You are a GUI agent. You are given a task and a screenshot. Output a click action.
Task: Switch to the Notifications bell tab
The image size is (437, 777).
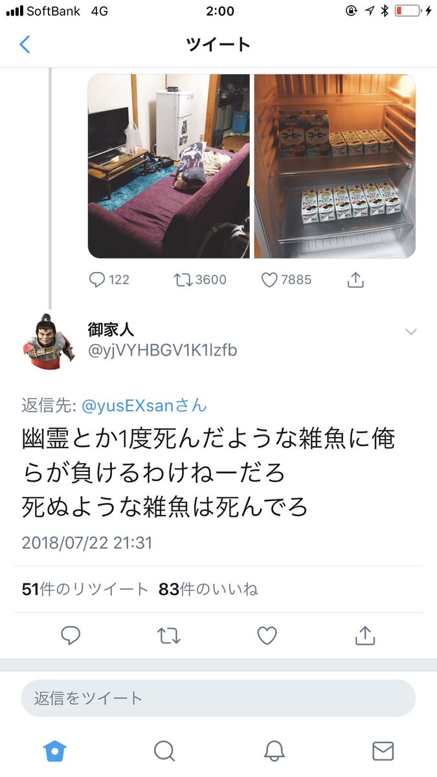tap(275, 751)
